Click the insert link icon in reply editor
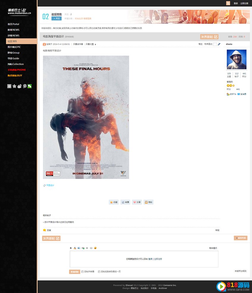The height and width of the screenshot is (293, 252). coord(83,248)
